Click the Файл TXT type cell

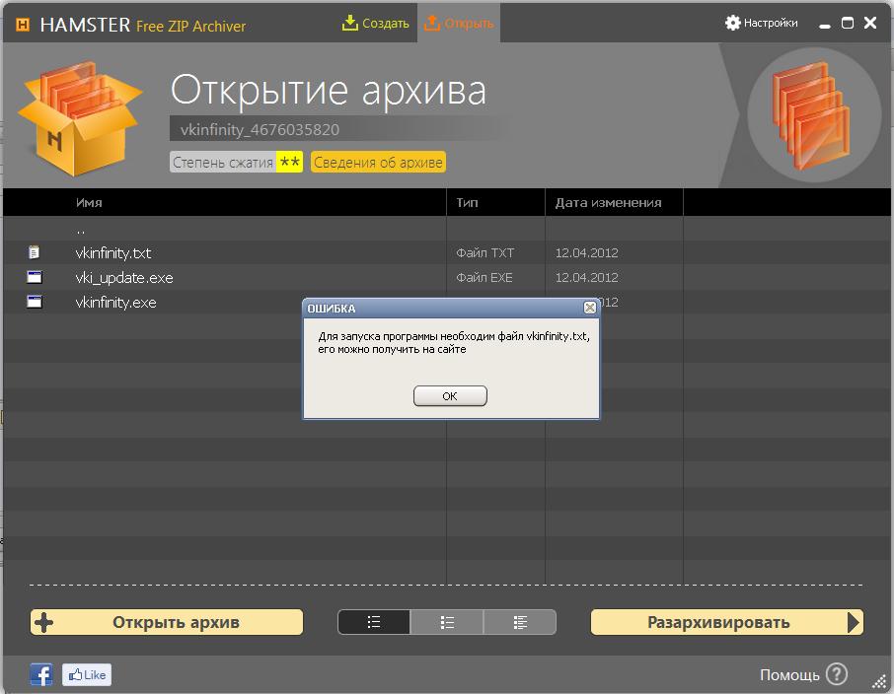tap(485, 253)
